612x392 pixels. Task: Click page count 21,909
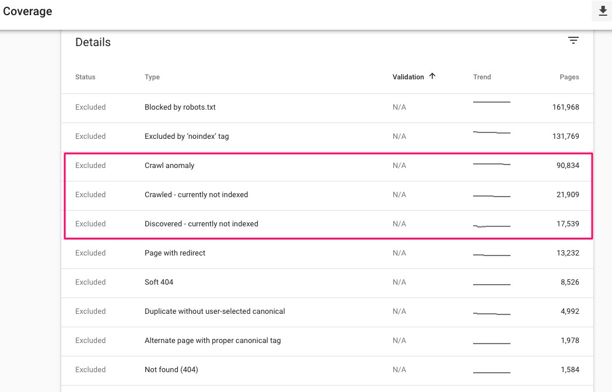pos(568,194)
